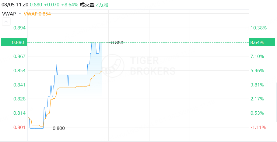Click the 成交量 volume label
Screen dimensions: 277x142
(87, 5)
